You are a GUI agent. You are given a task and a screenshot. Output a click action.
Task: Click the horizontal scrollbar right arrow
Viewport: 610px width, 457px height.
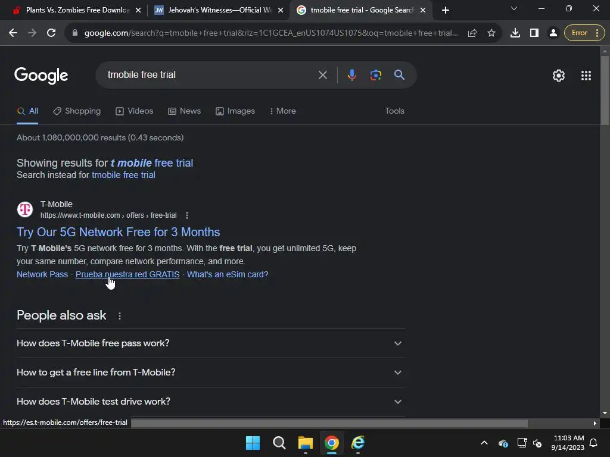(x=595, y=423)
